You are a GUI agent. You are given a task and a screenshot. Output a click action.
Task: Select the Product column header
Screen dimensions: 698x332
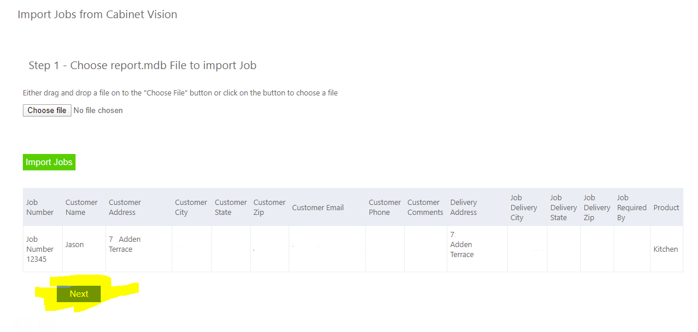point(666,207)
